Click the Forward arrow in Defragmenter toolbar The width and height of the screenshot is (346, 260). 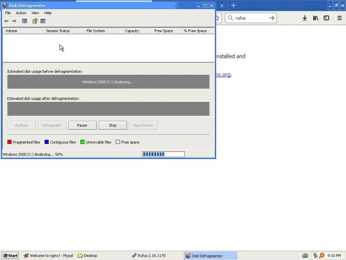(14, 21)
